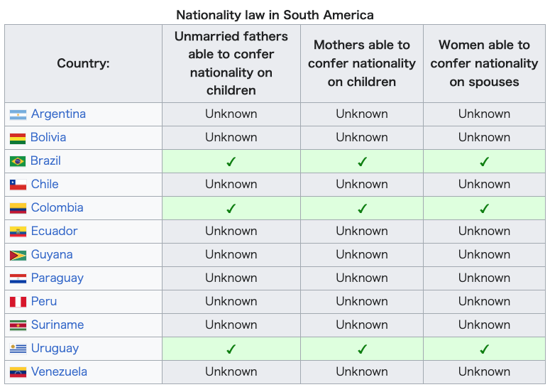Viewport: 550px width, 392px height.
Task: Follow the Paraguay link
Action: [57, 278]
